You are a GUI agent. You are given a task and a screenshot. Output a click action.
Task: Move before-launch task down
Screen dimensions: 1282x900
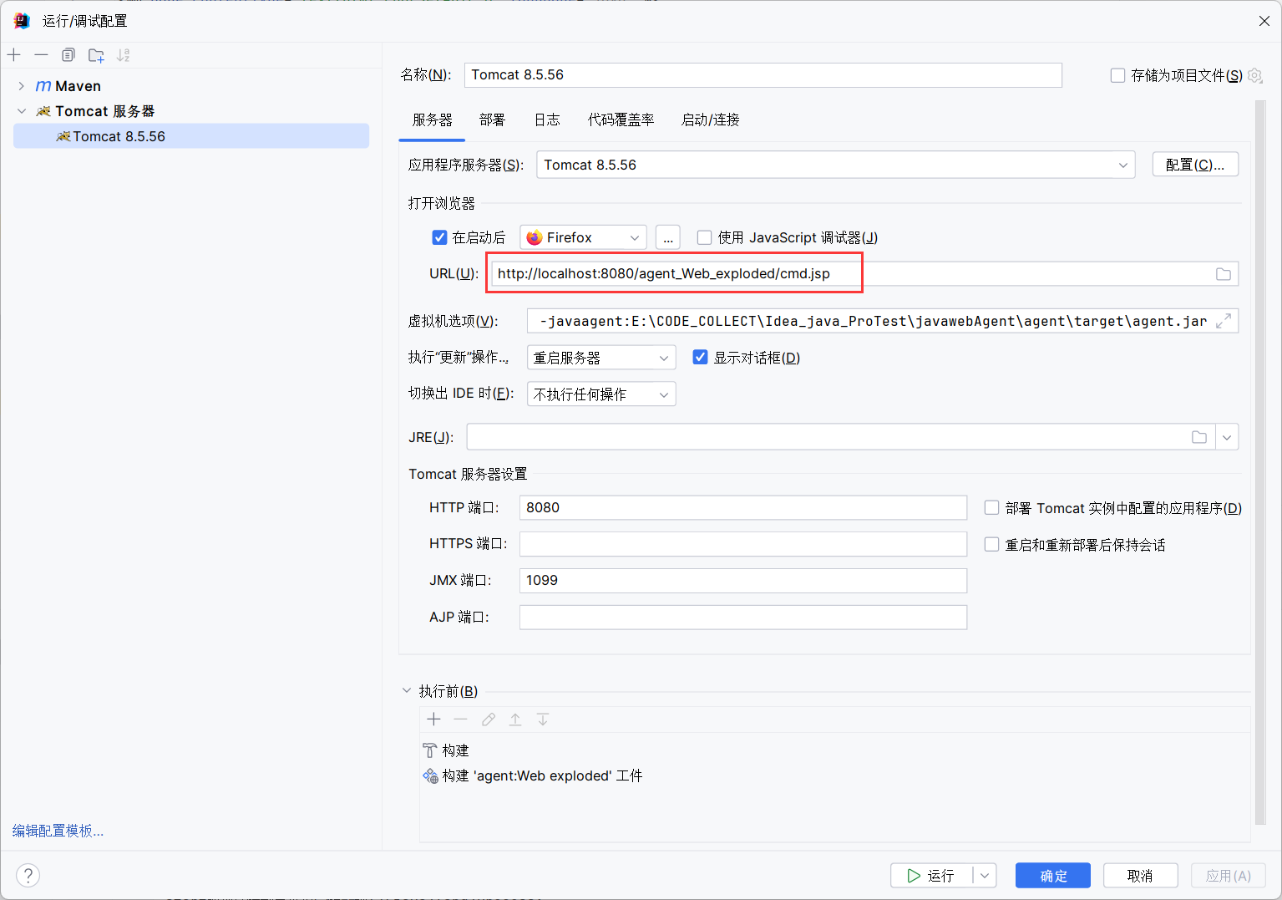(x=543, y=719)
